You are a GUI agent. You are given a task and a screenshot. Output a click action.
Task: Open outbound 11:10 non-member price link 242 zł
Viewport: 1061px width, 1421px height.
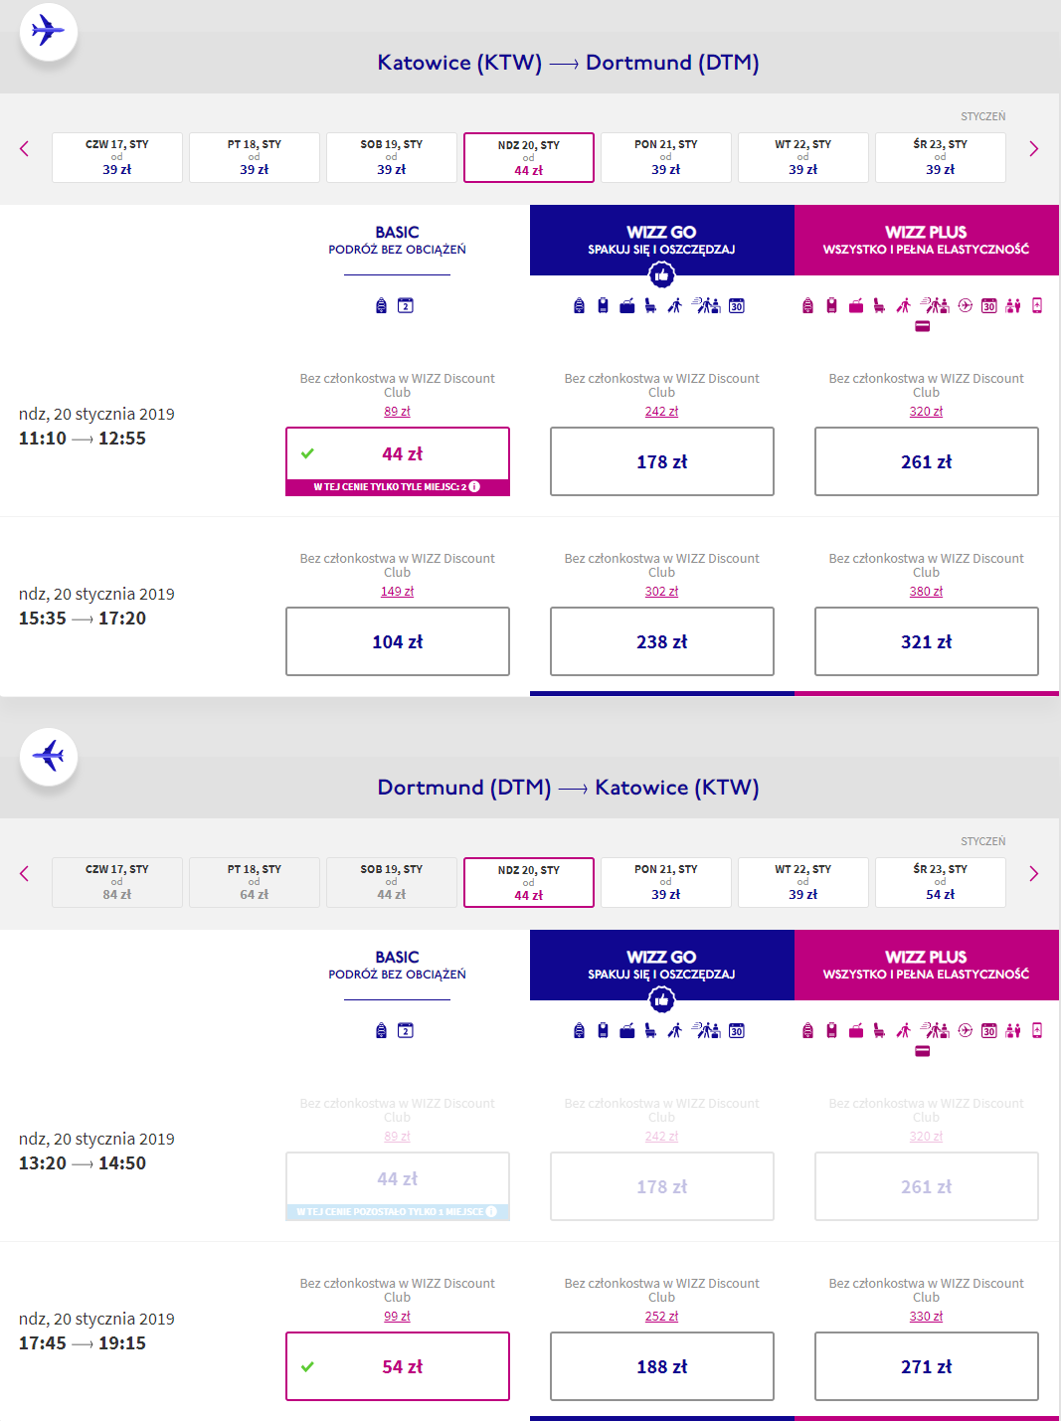pyautogui.click(x=661, y=412)
